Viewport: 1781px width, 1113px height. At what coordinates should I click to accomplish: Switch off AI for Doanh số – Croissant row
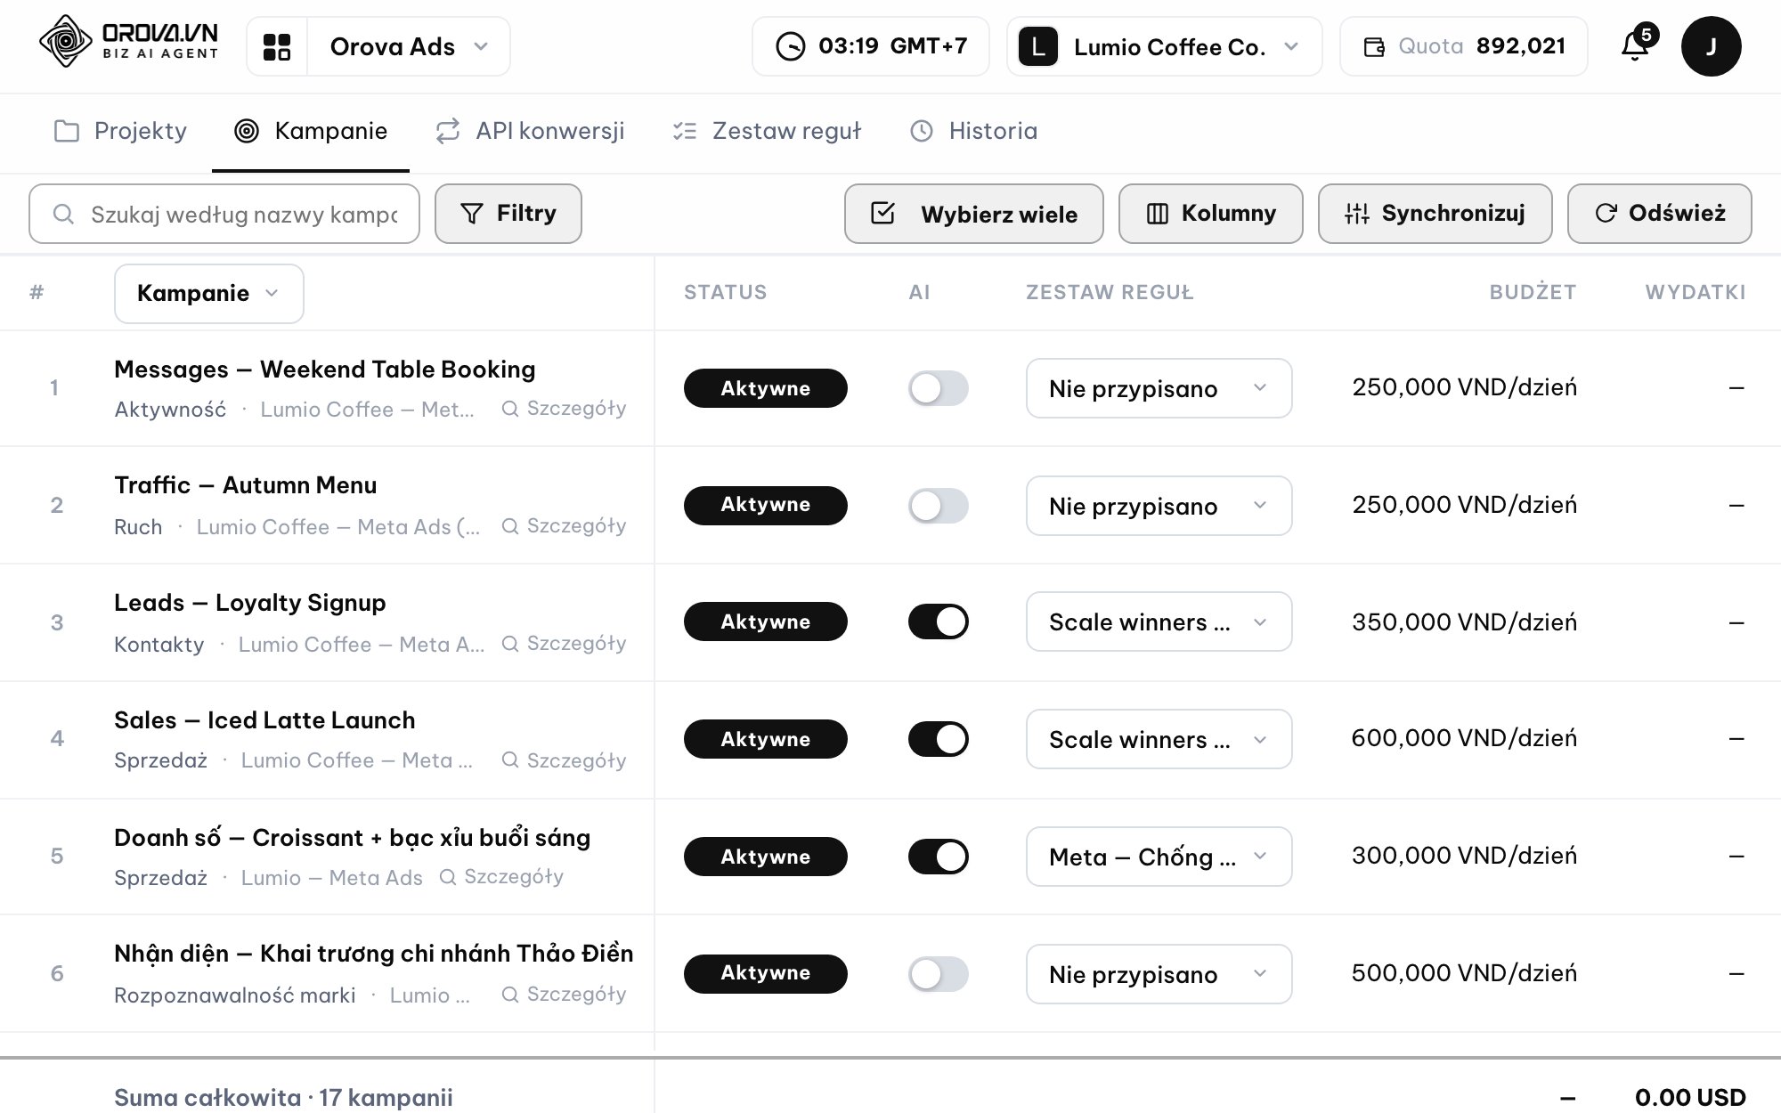[938, 857]
